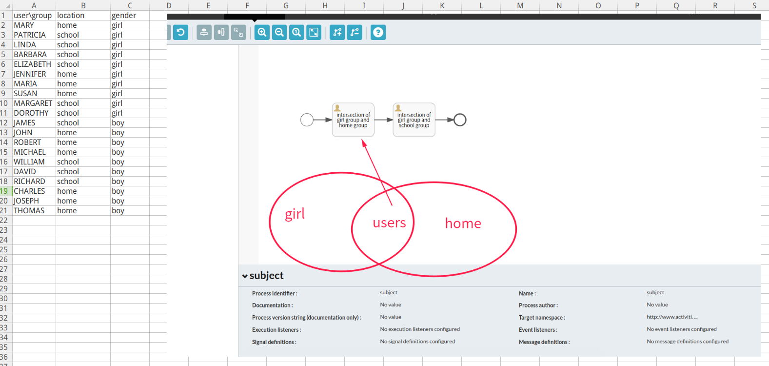Screen dimensions: 769x366
Task: Click the undo arrow toolbar icon
Action: (x=180, y=33)
